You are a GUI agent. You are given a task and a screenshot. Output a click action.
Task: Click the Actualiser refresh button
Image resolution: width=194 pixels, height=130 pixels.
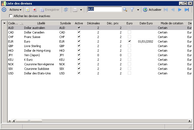click(152, 10)
